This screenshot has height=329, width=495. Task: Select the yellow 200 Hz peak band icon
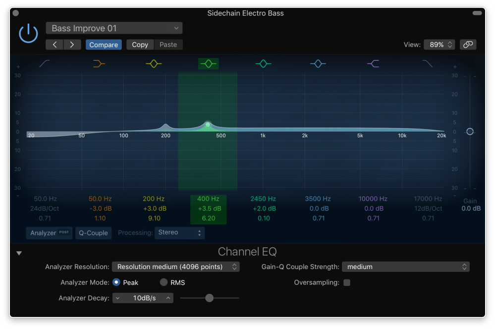pos(154,63)
